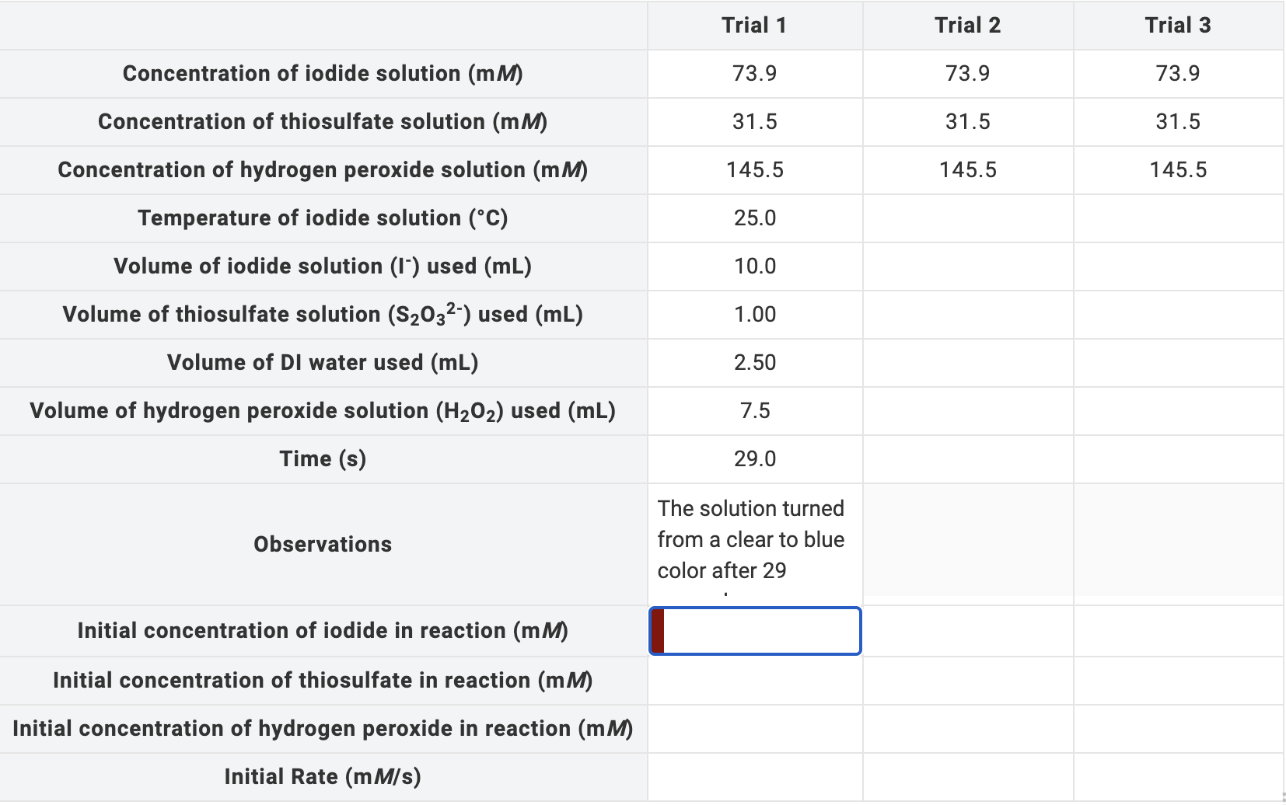Select the Temperature cell for Trial 3
The width and height of the screenshot is (1286, 805).
1177,218
